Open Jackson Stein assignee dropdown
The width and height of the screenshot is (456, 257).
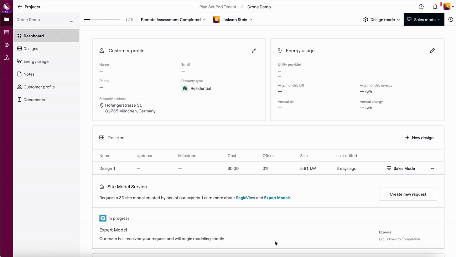click(x=233, y=20)
